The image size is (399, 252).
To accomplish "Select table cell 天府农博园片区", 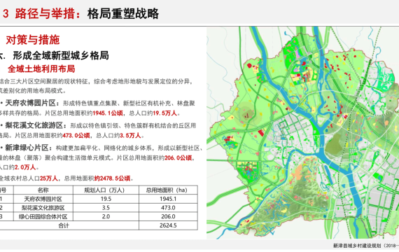I will pos(43,199).
